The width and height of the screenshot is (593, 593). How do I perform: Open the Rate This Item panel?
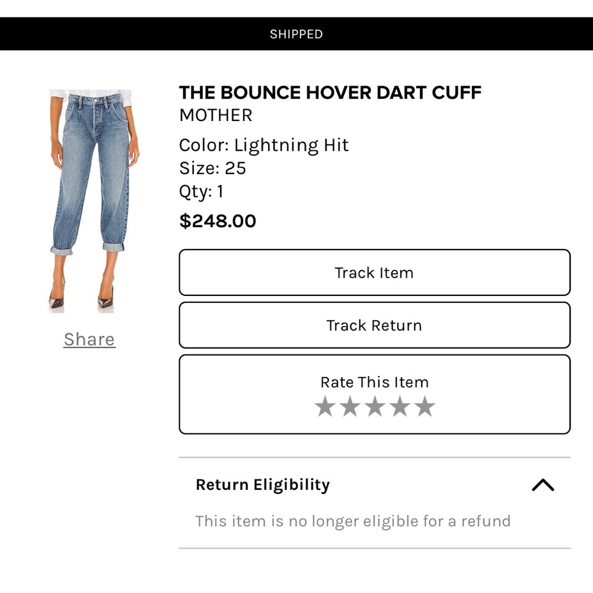(374, 382)
